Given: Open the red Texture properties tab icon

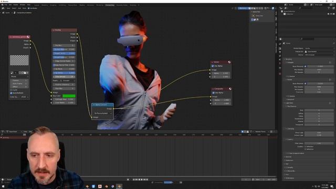Looking at the screenshot, I should [x=280, y=73].
